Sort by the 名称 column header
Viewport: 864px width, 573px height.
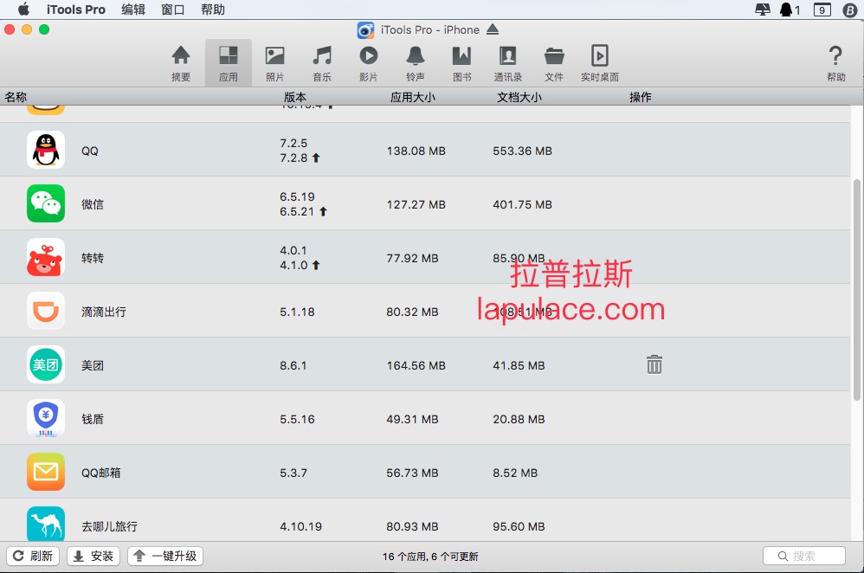tap(16, 97)
